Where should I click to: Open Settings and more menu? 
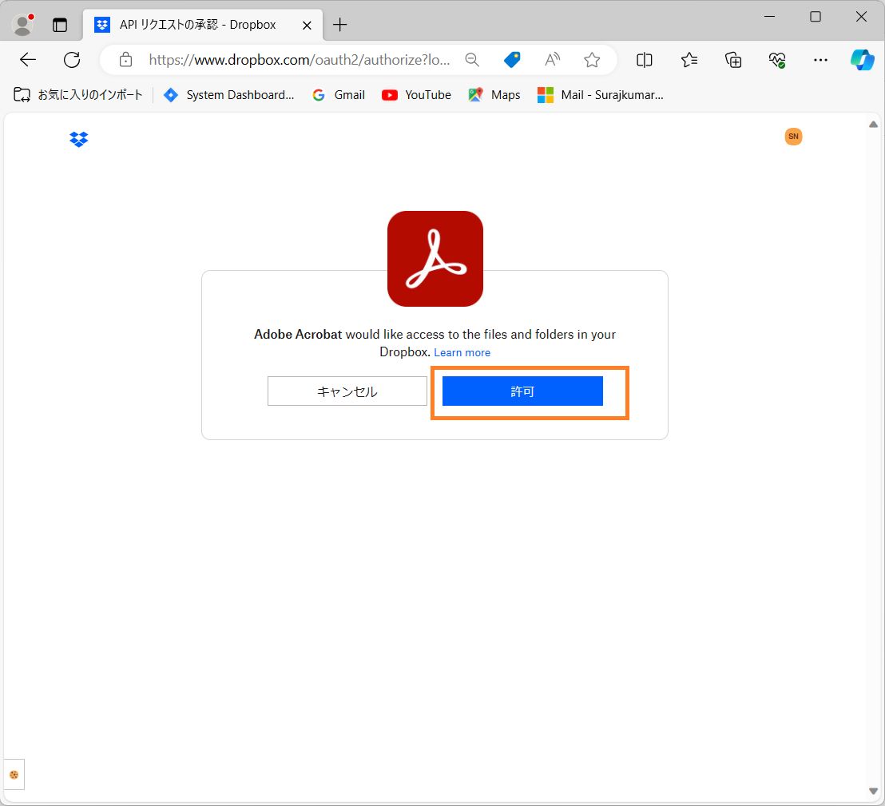820,60
